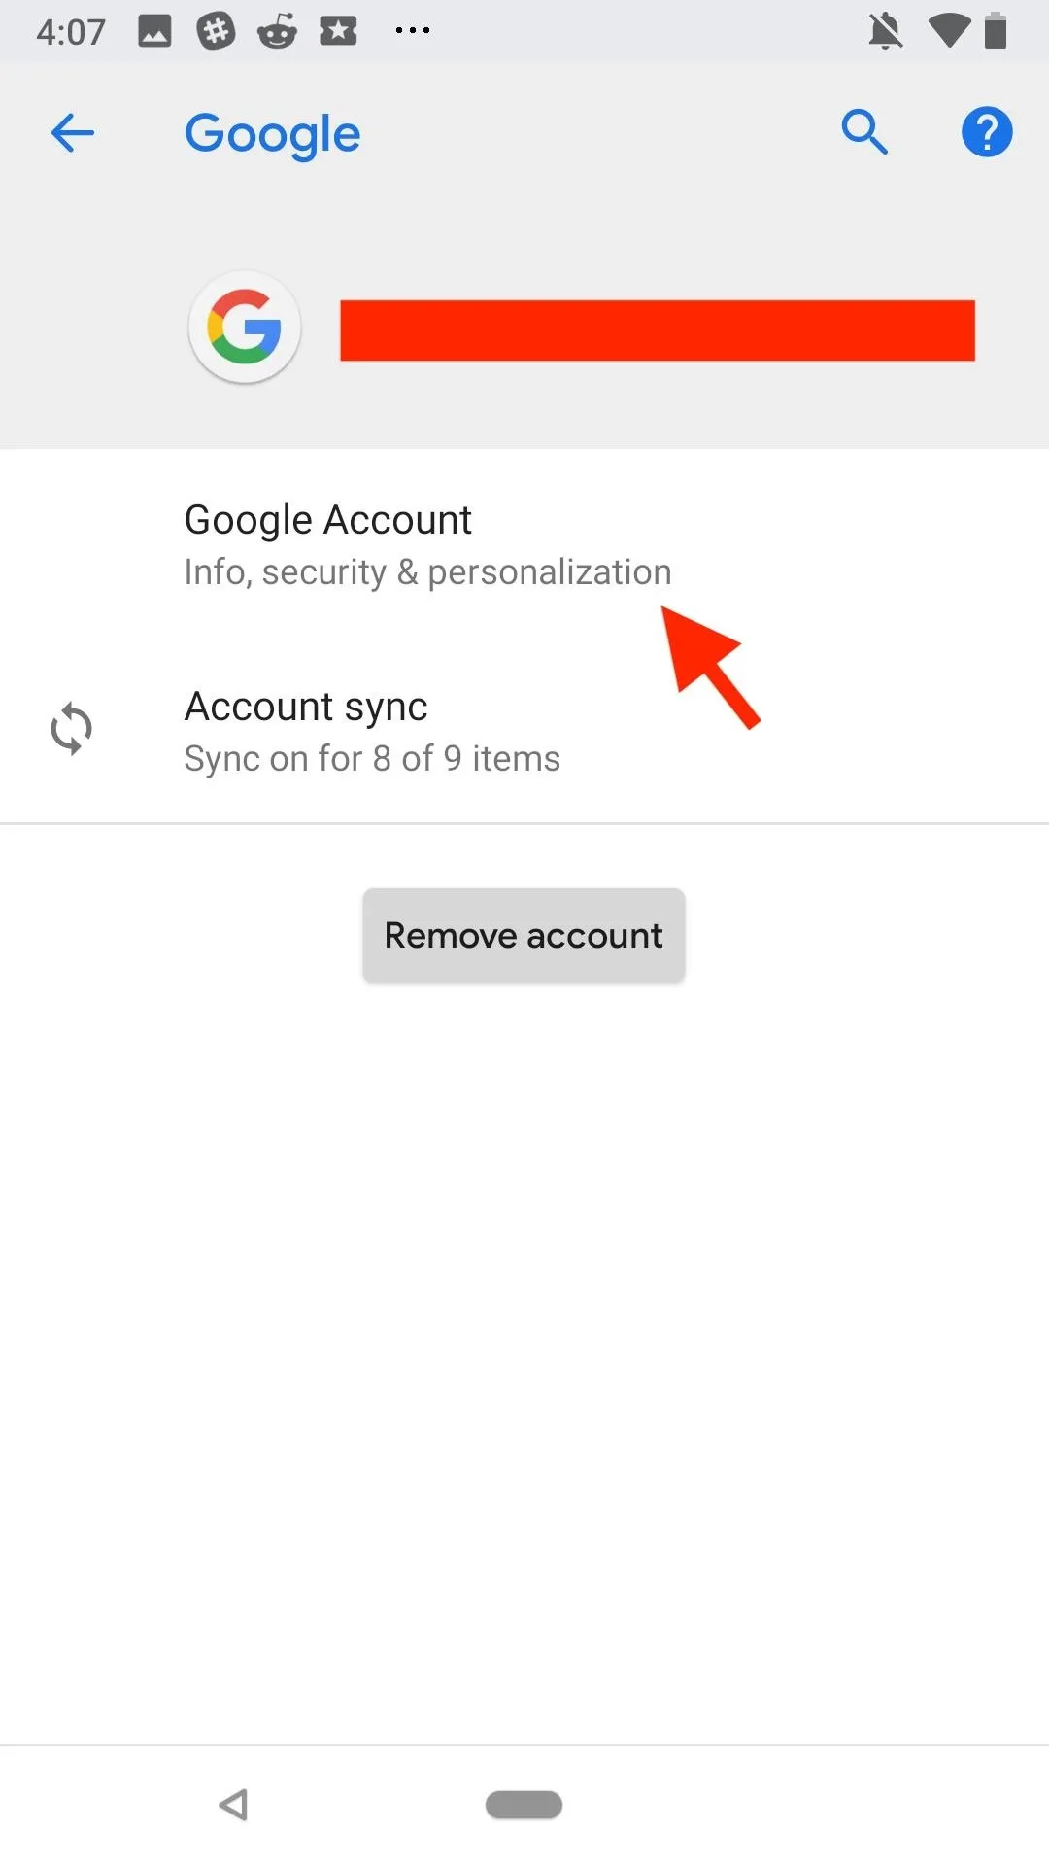
Task: Tap the Android back navigation triangle
Action: (x=233, y=1805)
